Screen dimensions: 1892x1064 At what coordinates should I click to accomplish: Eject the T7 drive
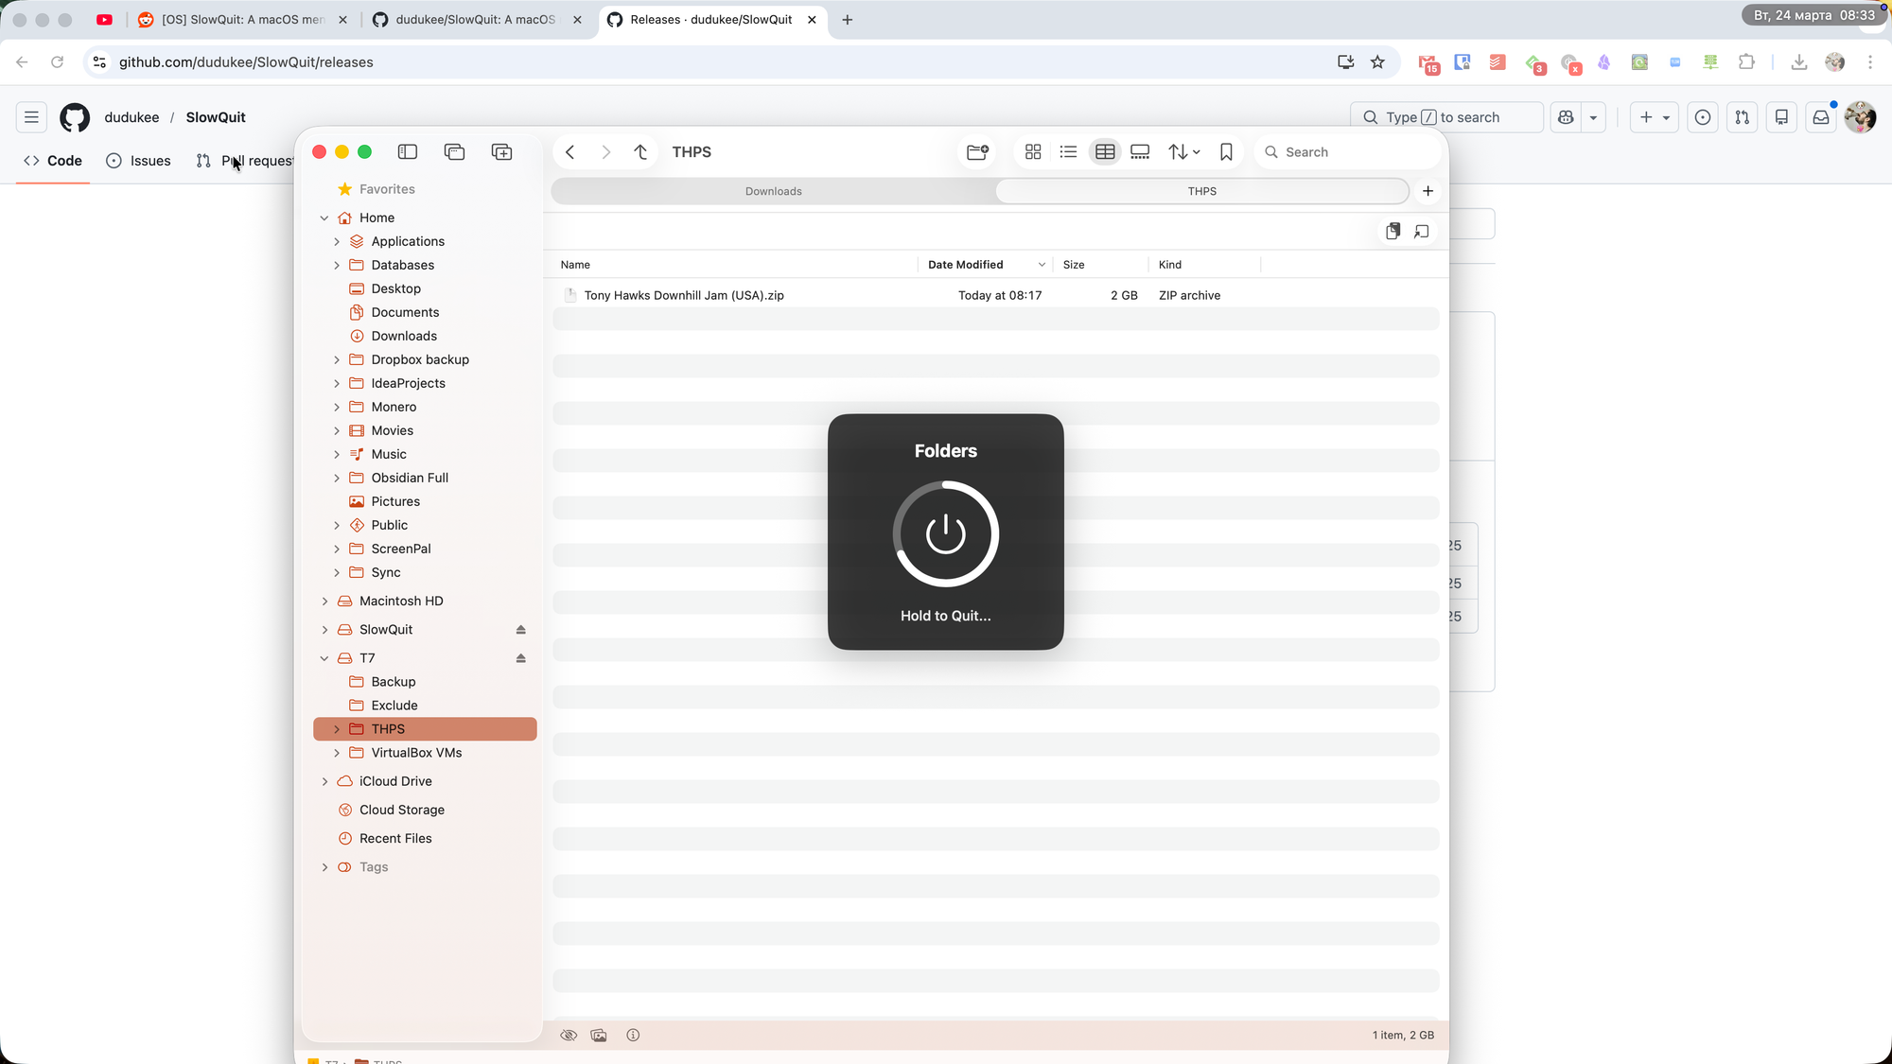click(x=520, y=658)
